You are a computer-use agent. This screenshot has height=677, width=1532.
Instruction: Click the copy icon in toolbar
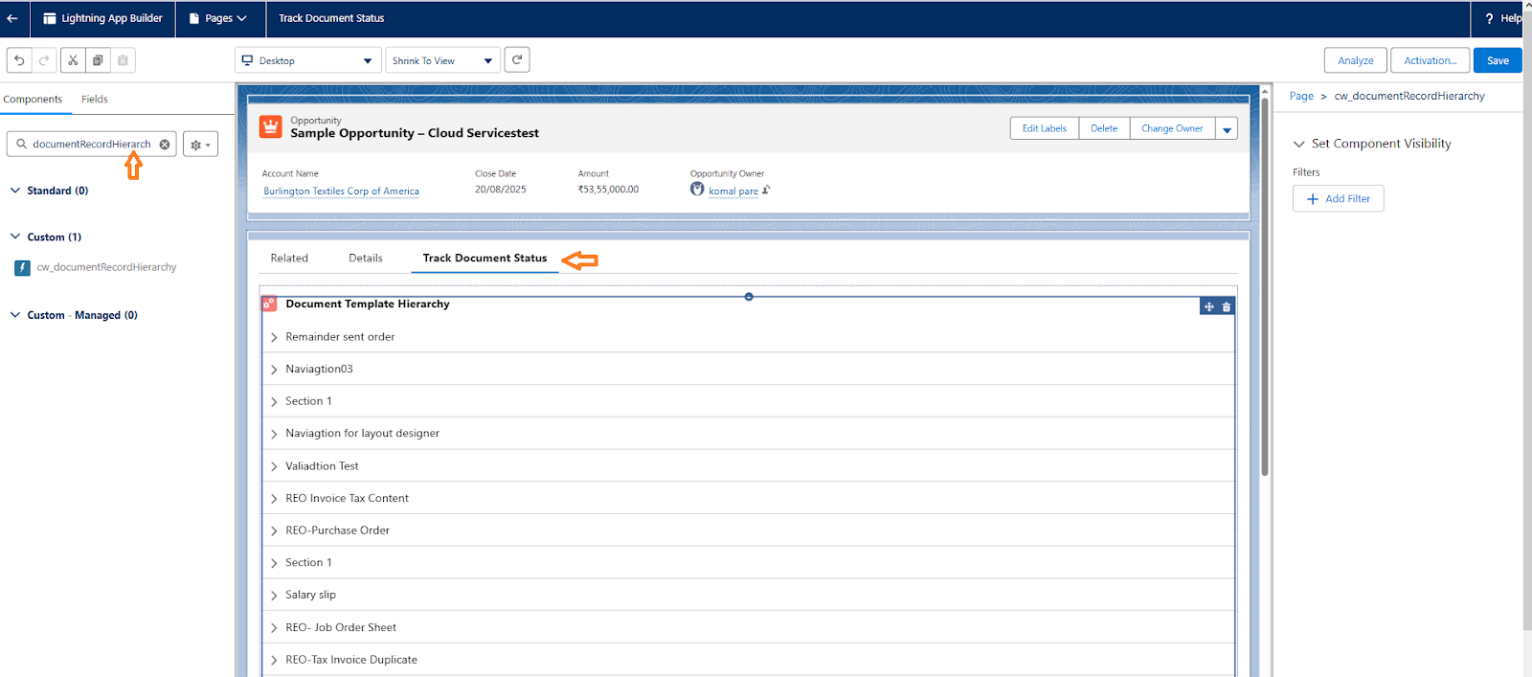coord(98,60)
